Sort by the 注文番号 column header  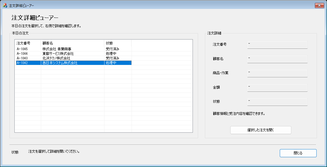click(x=28, y=43)
